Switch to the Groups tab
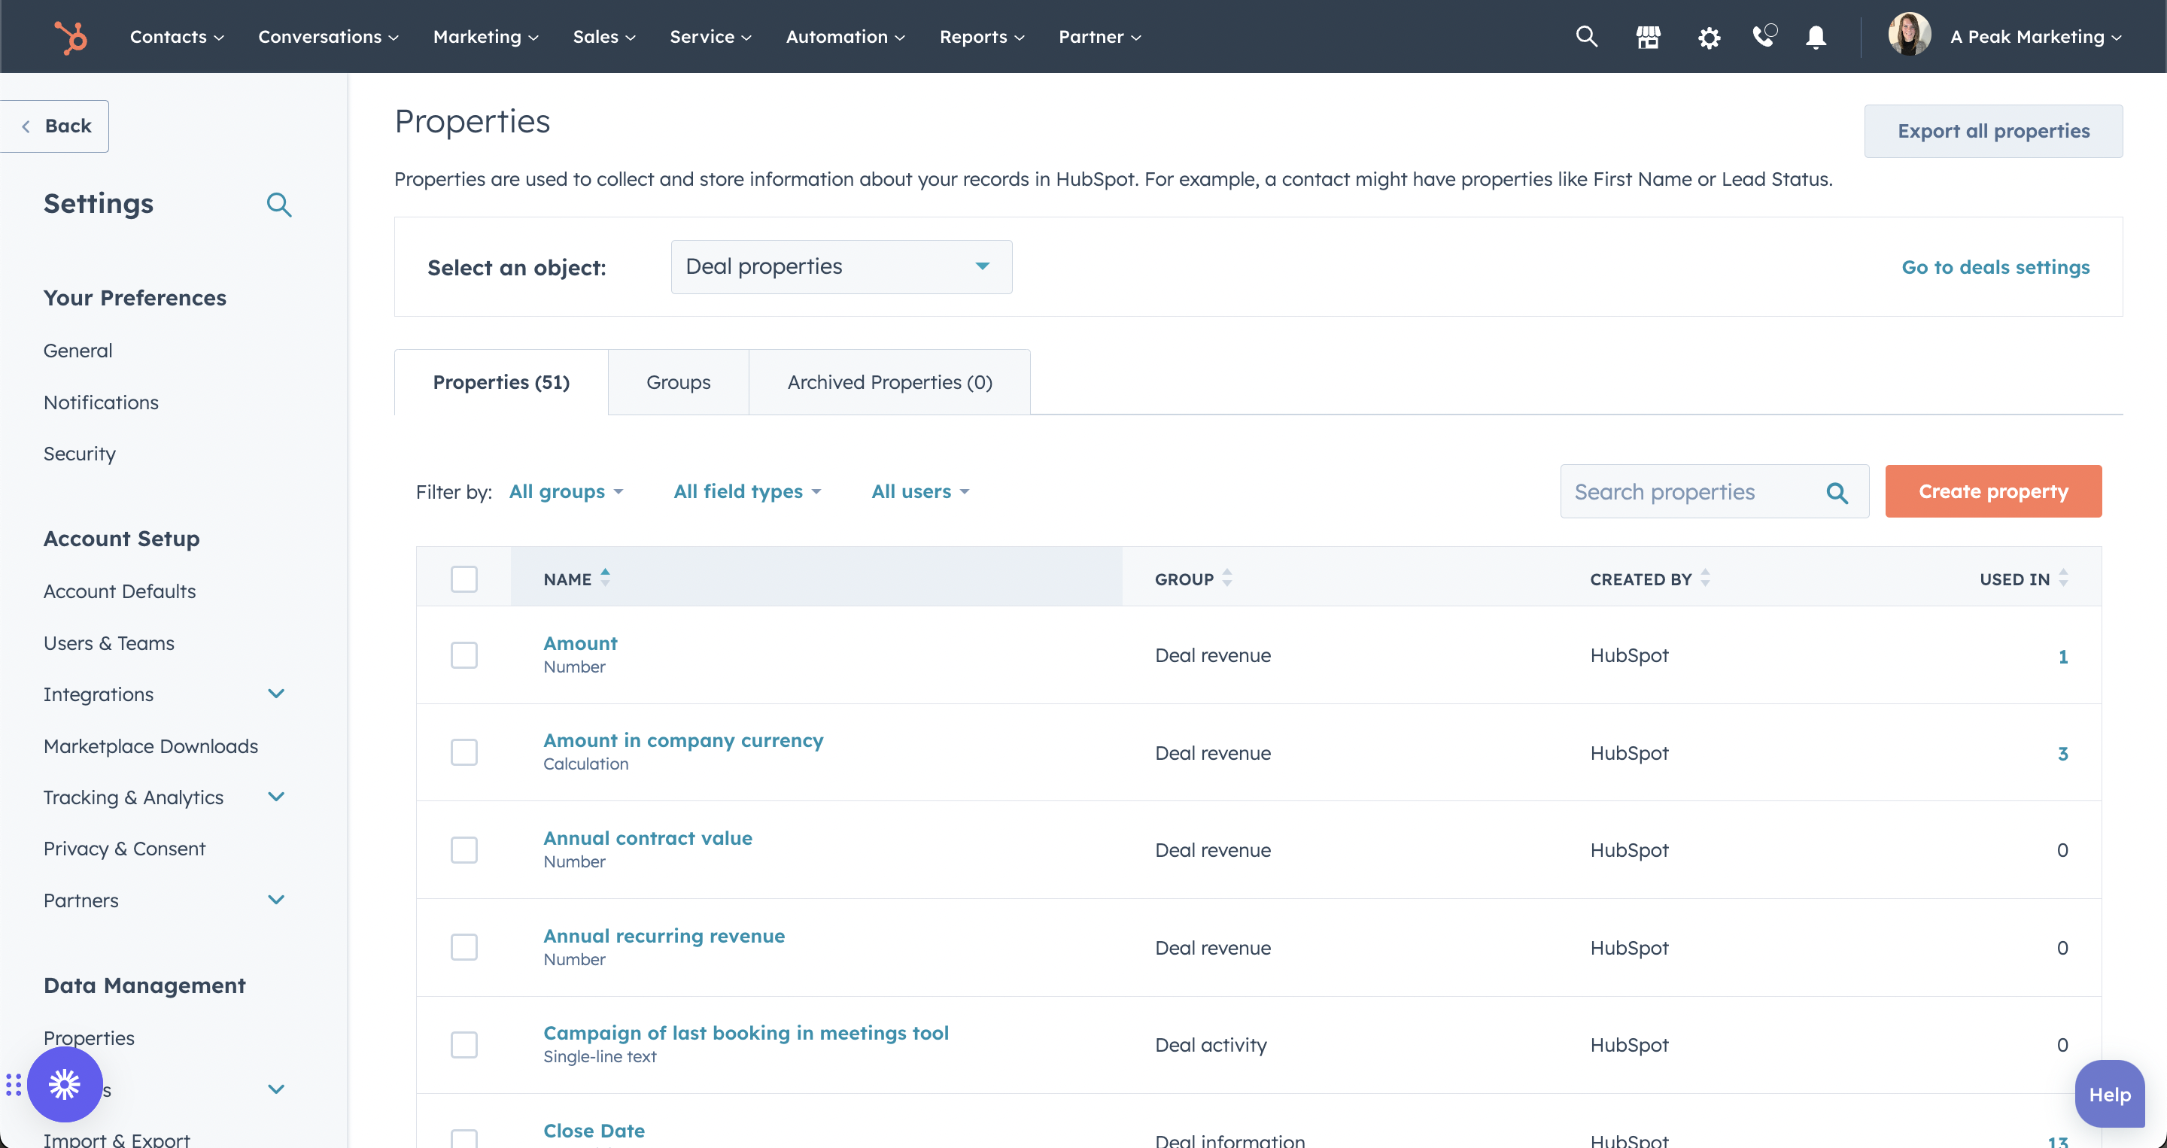 pos(678,381)
